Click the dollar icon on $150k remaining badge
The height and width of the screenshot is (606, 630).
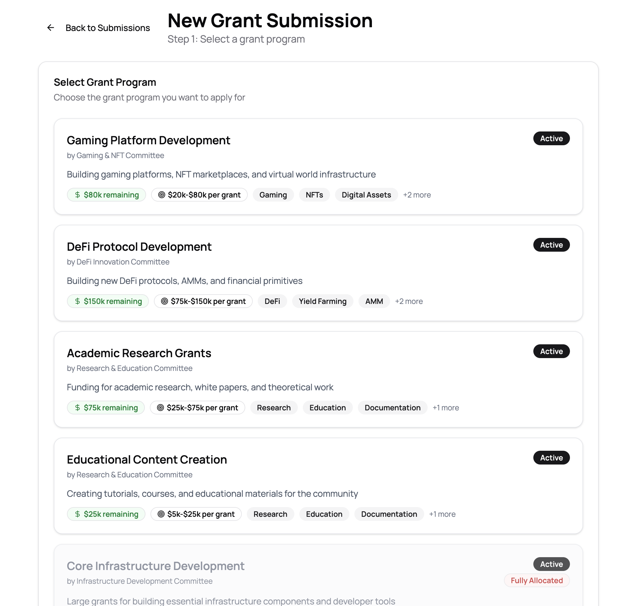coord(77,301)
